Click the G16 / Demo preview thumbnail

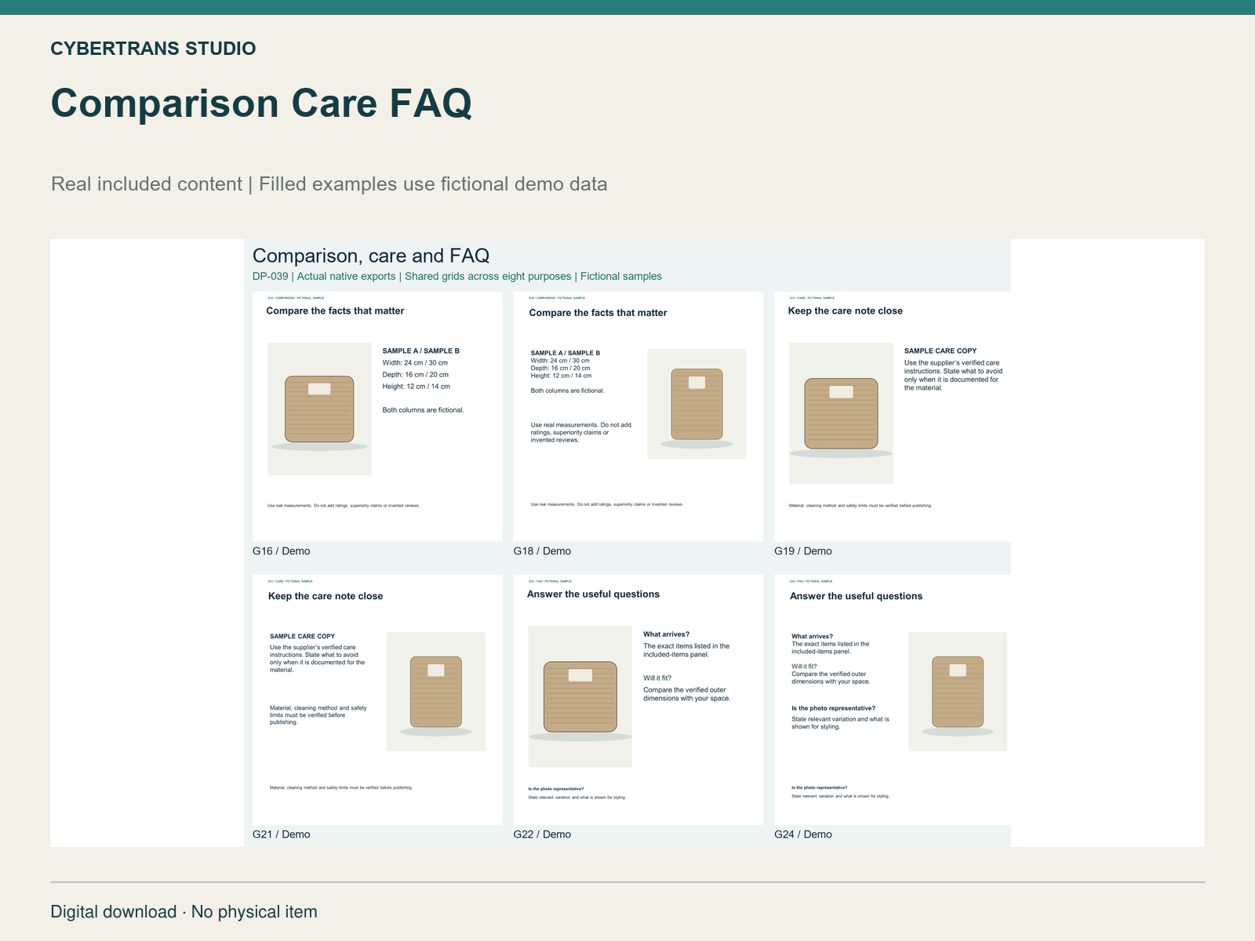pos(377,416)
